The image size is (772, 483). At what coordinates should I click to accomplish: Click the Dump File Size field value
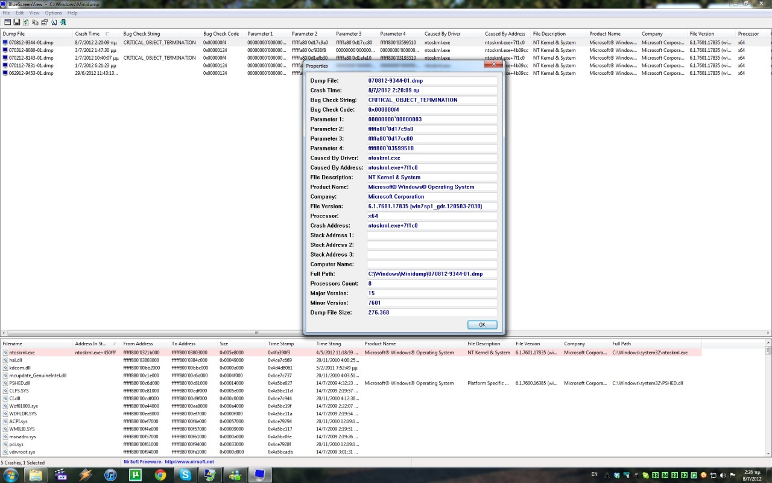point(432,312)
